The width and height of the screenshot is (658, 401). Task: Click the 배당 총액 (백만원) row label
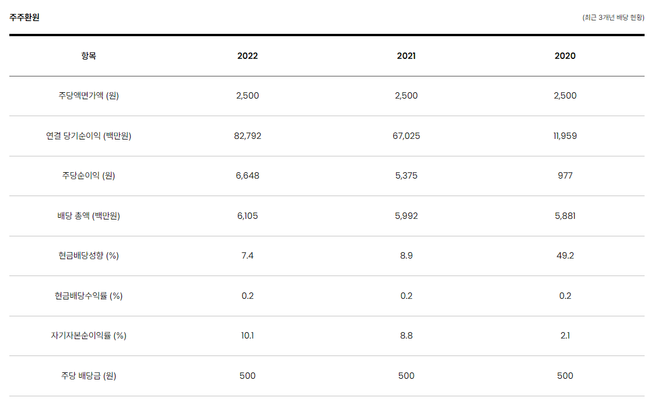[x=89, y=216]
